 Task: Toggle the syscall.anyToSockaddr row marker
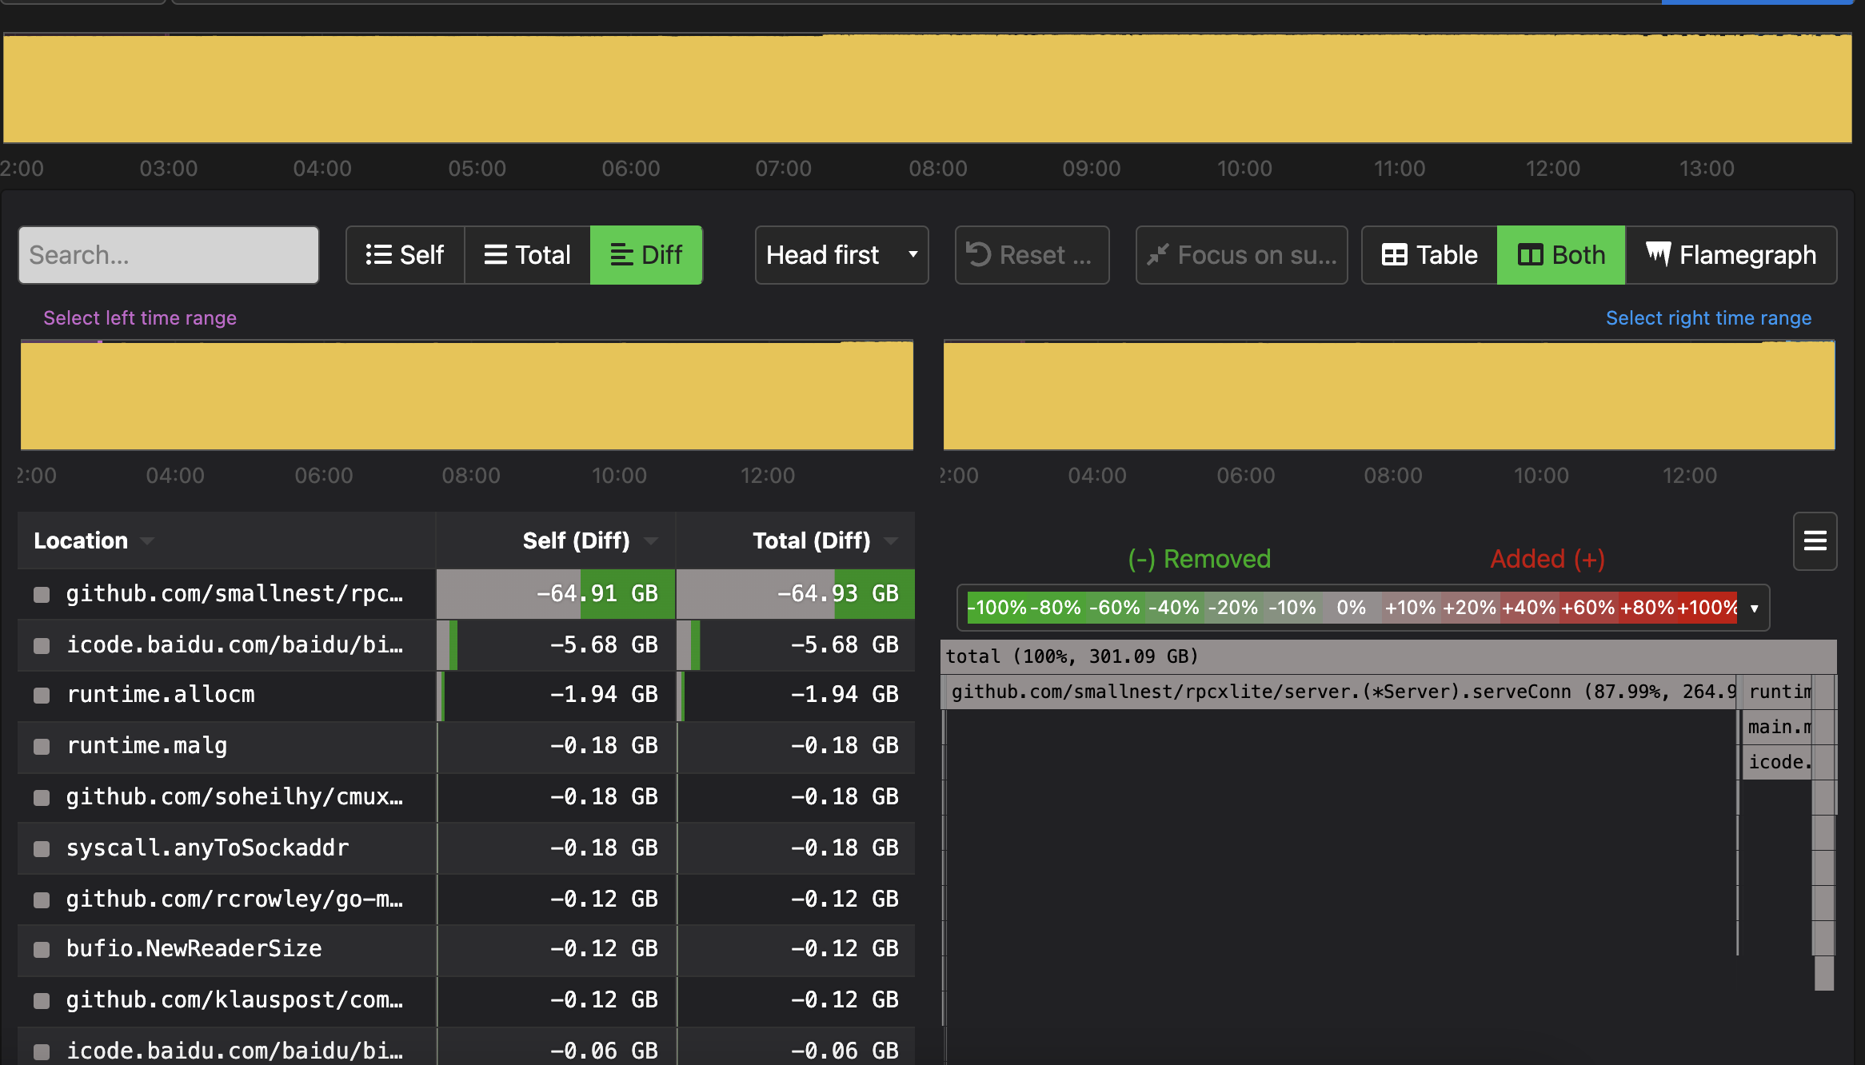click(x=42, y=848)
